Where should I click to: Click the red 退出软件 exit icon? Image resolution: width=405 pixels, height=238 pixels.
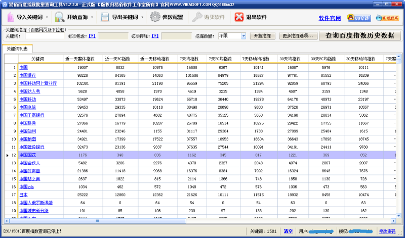[239, 17]
